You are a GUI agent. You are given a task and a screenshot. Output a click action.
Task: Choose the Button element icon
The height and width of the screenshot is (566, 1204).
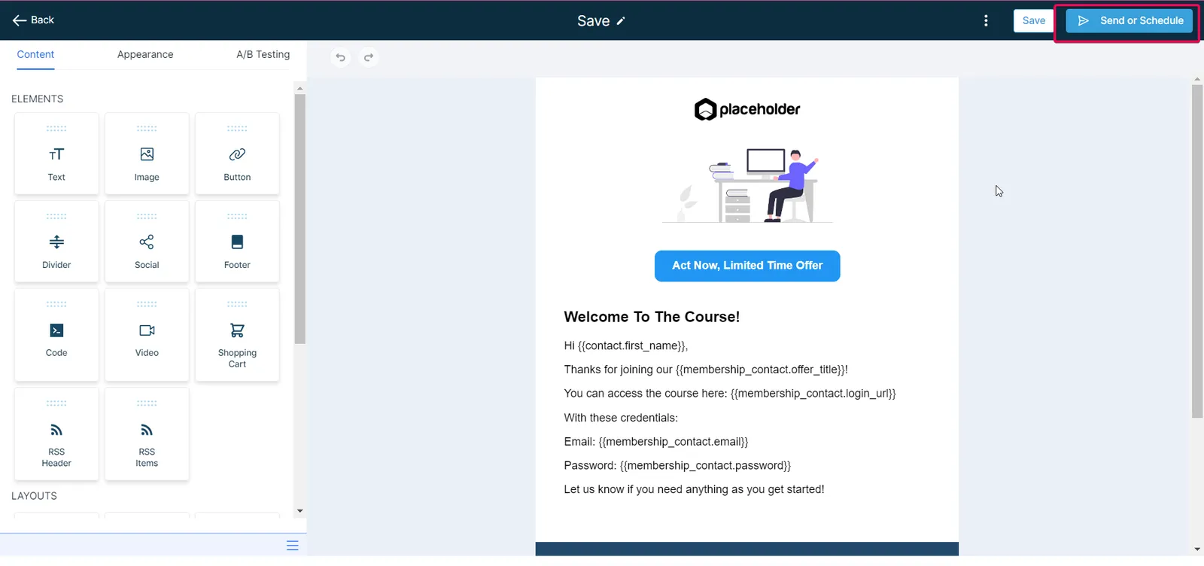click(x=237, y=154)
